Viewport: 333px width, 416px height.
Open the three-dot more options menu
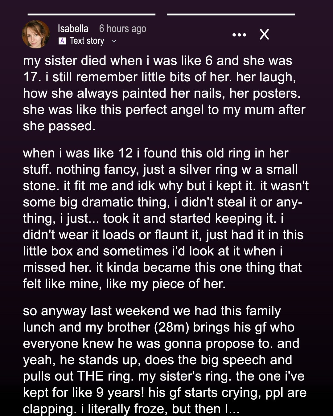click(x=239, y=35)
